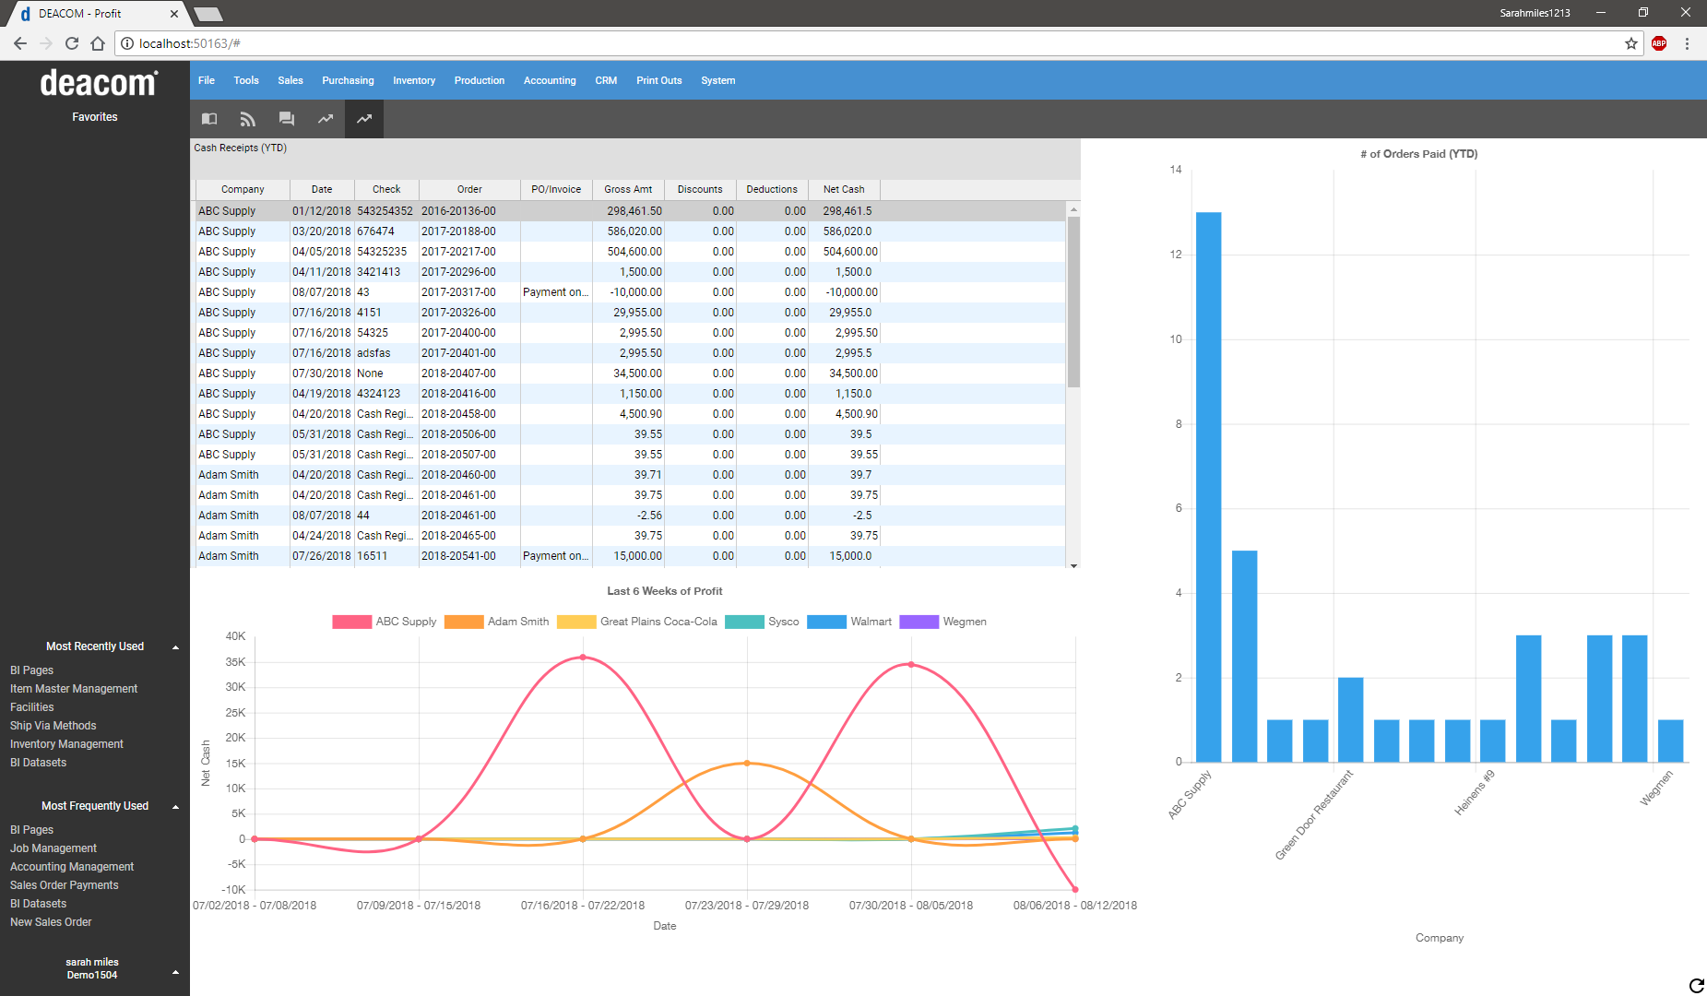Image resolution: width=1707 pixels, height=996 pixels.
Task: Open the book icon in the toolbar
Action: click(209, 119)
